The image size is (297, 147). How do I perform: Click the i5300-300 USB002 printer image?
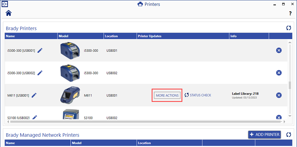coord(70,73)
